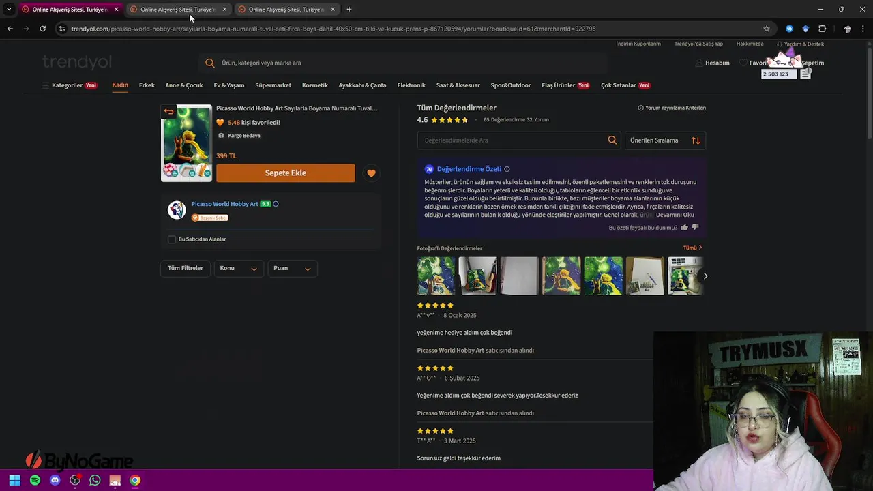Click the browser address bar URL
The height and width of the screenshot is (491, 873).
(x=334, y=29)
